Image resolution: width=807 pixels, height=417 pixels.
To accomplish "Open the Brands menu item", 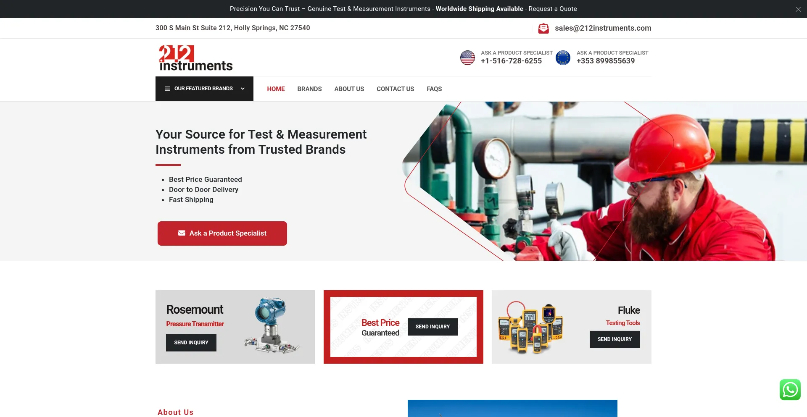I will (x=309, y=89).
